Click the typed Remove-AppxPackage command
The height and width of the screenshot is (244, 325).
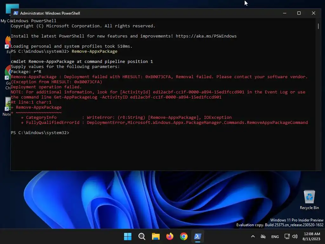[95, 51]
